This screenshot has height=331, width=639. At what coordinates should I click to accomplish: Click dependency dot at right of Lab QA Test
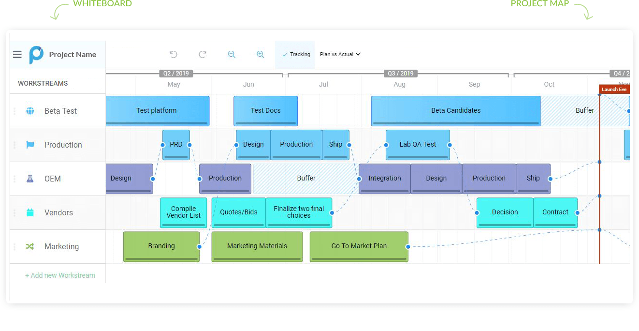point(450,145)
